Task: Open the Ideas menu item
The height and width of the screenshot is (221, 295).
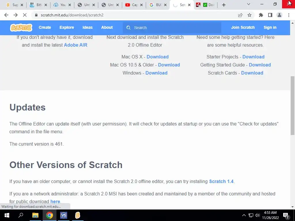Action: click(x=88, y=27)
